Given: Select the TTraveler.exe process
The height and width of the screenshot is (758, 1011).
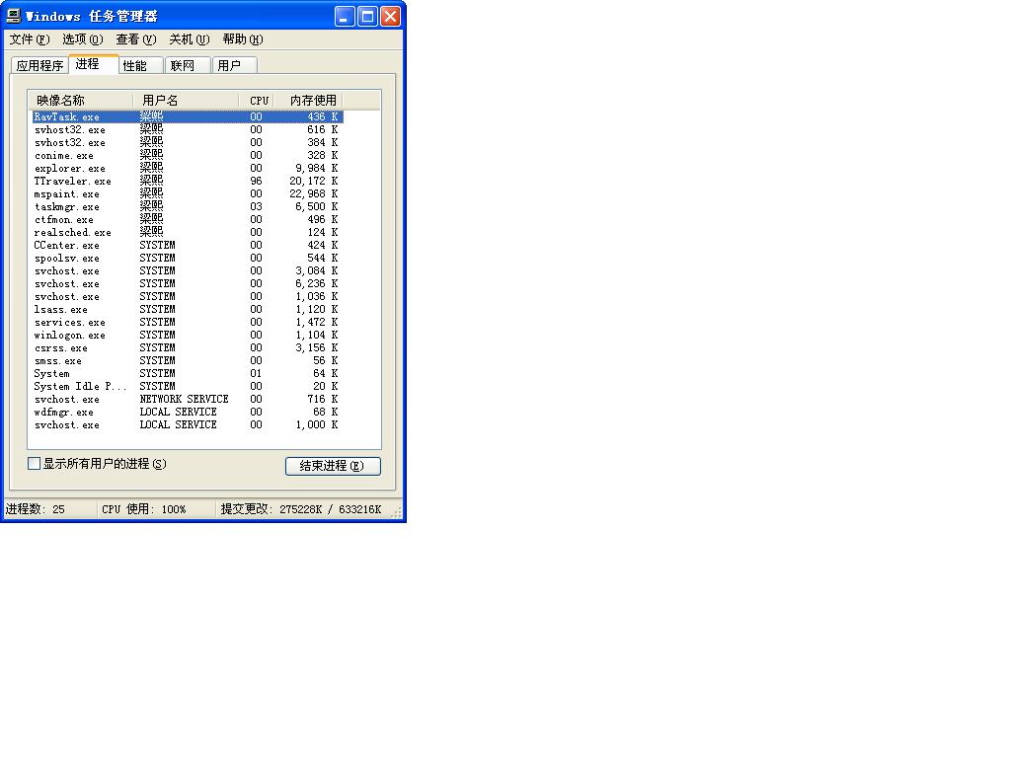Looking at the screenshot, I should tap(187, 182).
